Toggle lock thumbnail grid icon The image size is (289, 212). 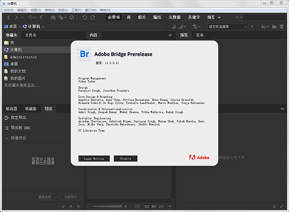click(137, 207)
